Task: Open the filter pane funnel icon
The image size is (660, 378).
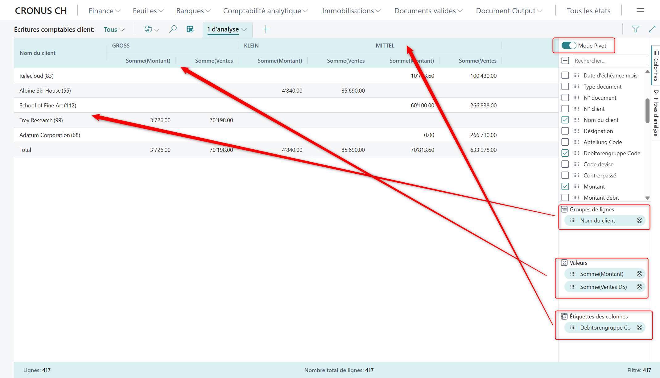Action: point(635,29)
